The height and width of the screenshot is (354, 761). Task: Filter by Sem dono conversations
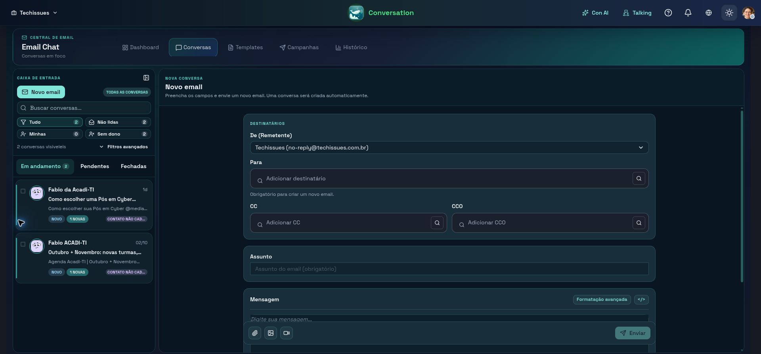(118, 134)
